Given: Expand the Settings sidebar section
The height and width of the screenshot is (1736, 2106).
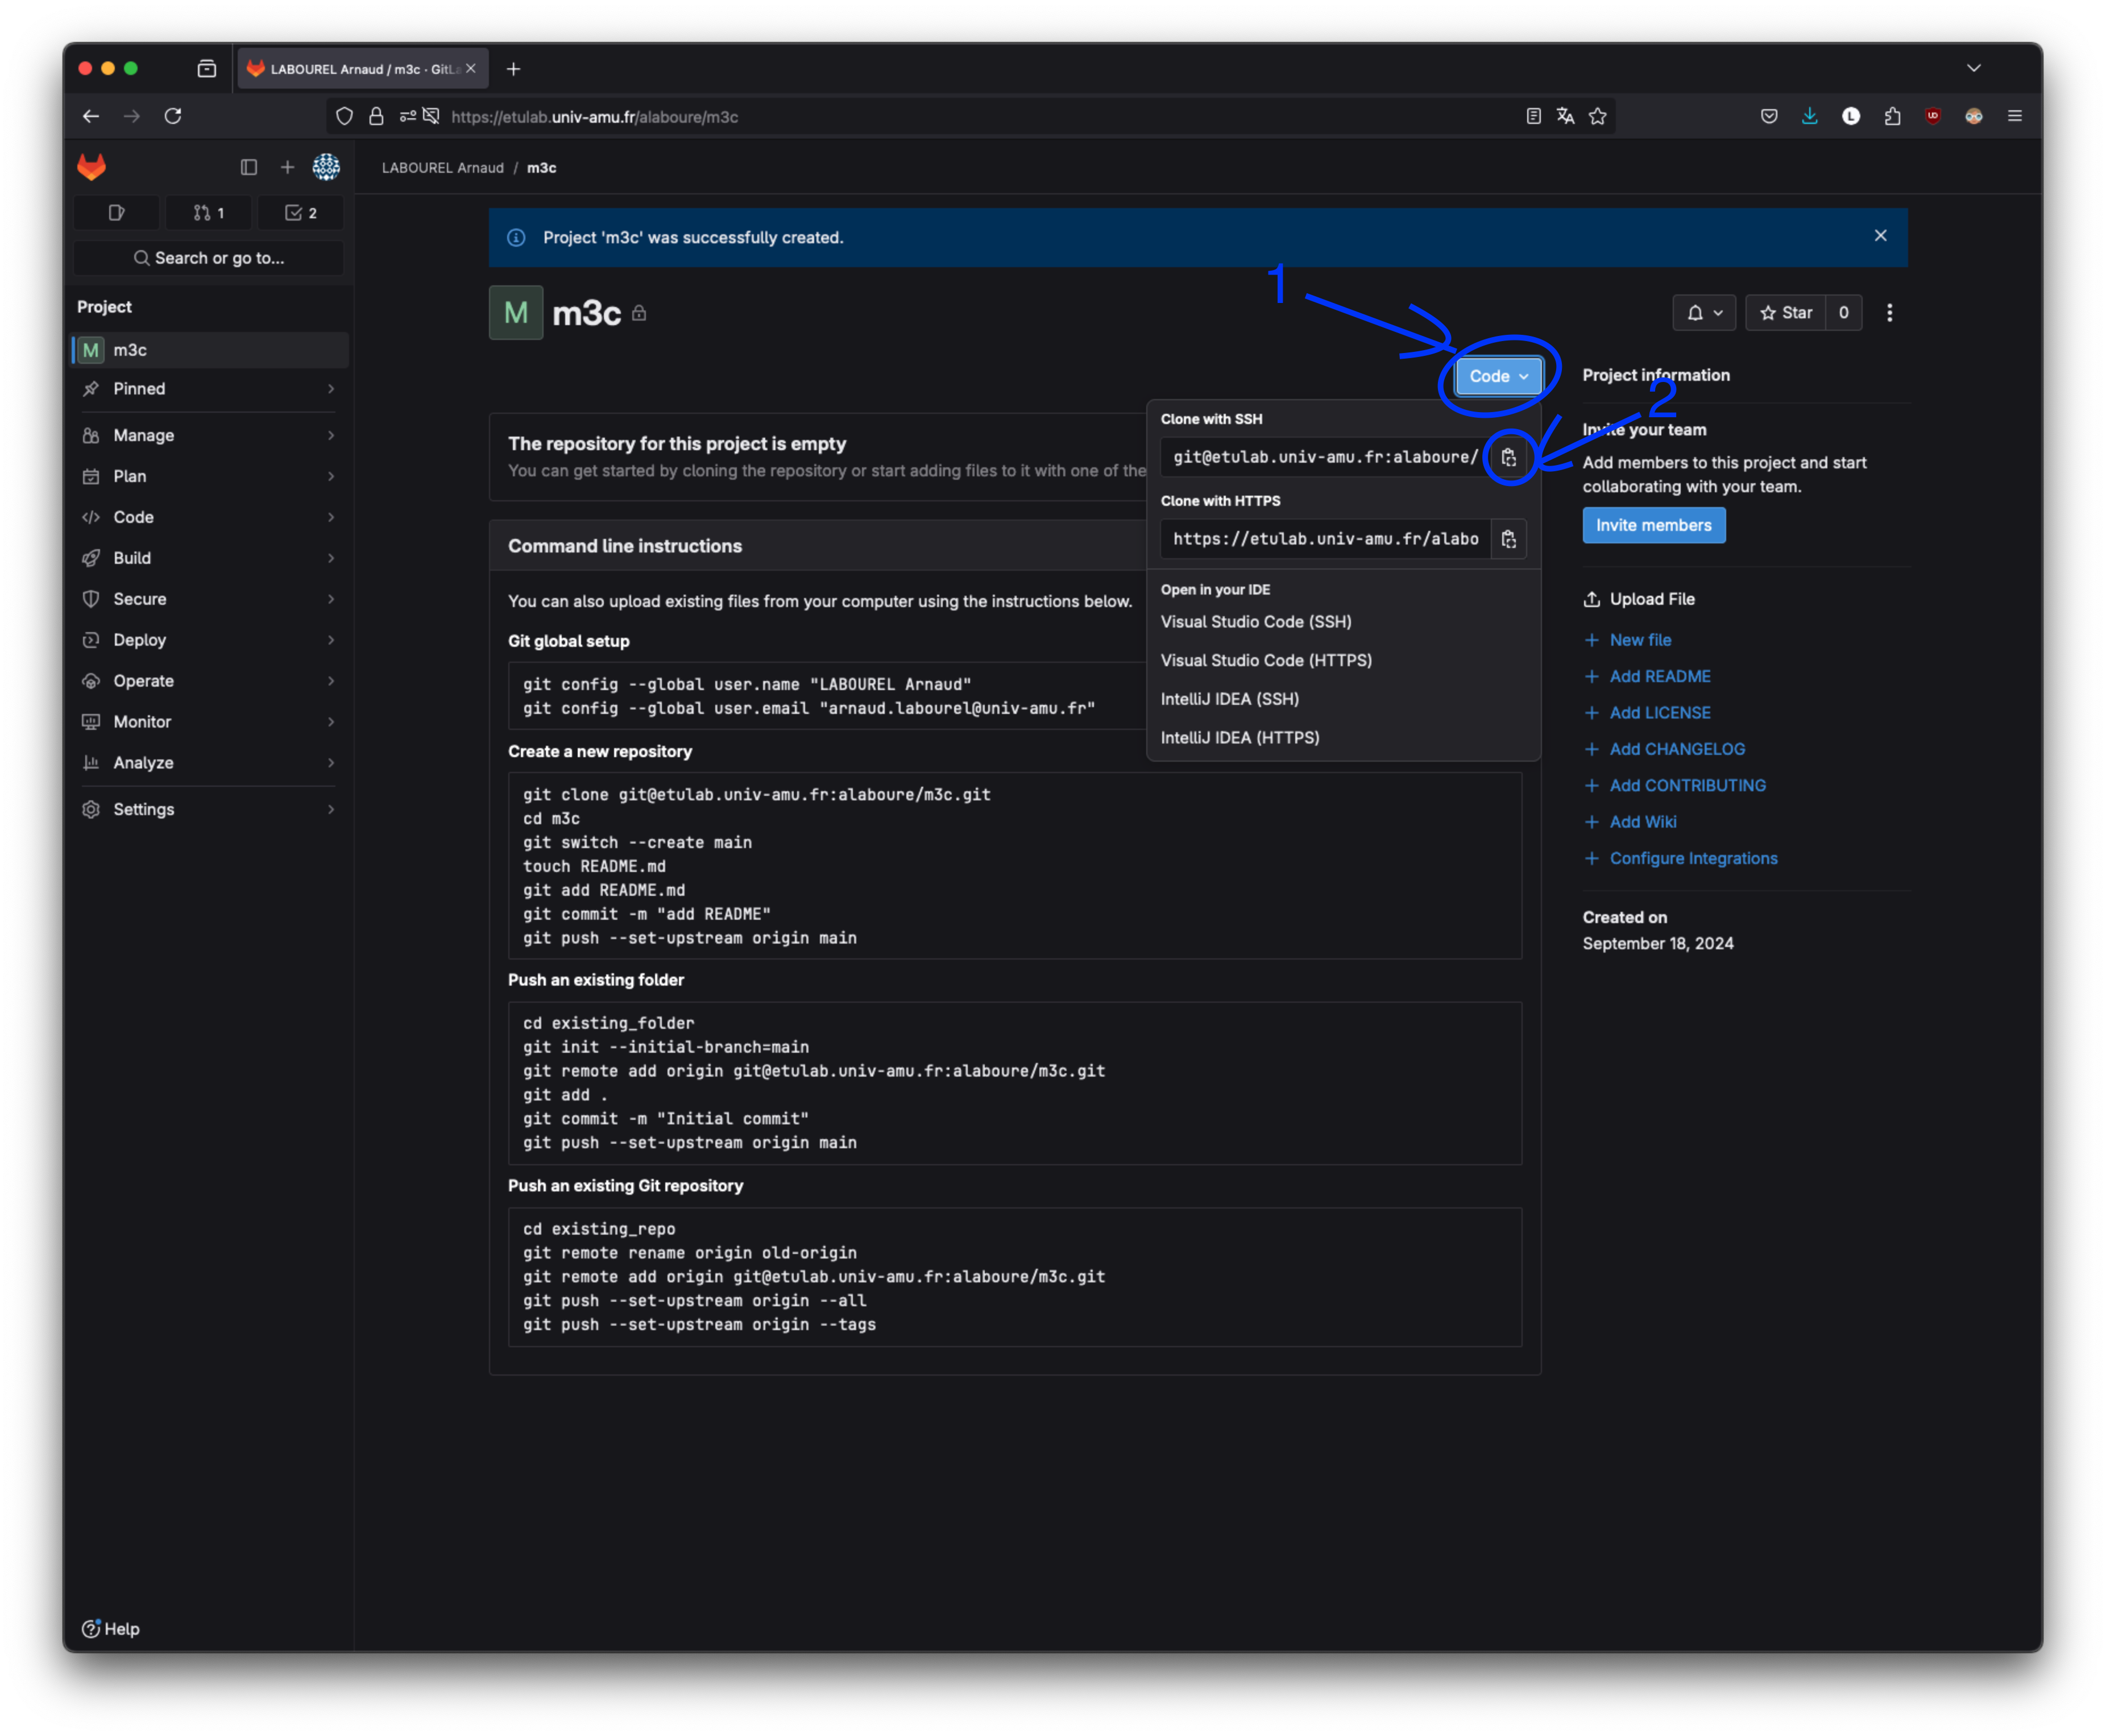Looking at the screenshot, I should [210, 810].
